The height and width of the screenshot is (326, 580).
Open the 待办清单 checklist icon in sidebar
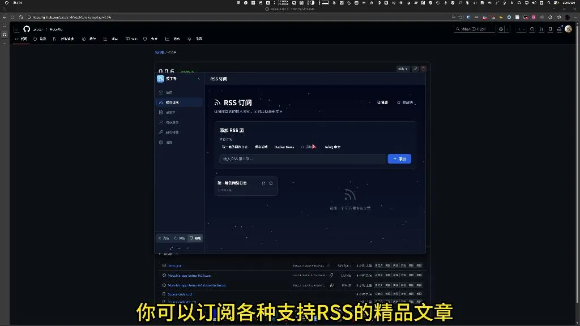(172, 122)
